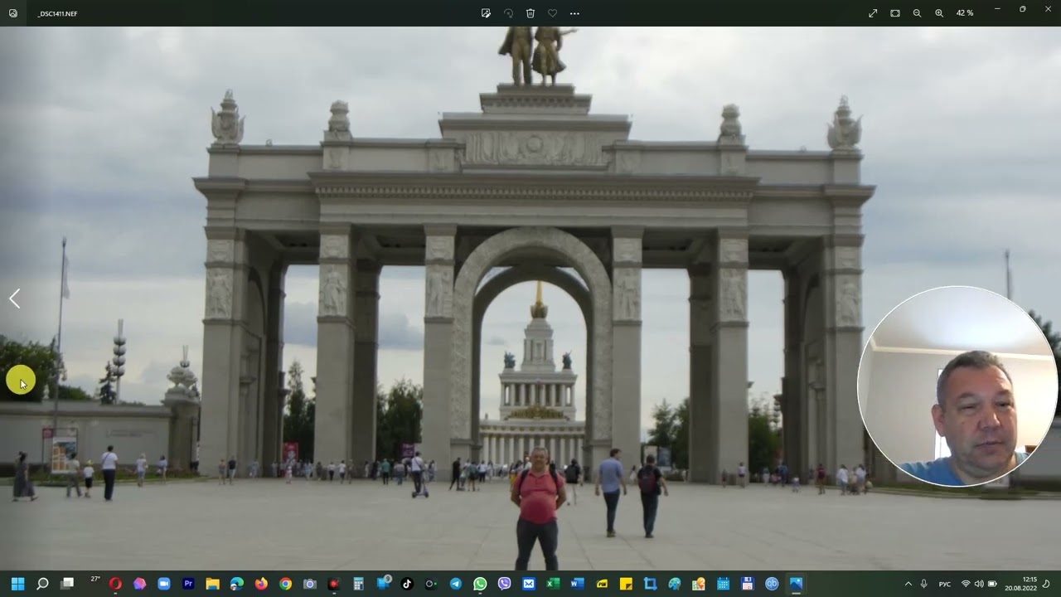Enter full screen with diagonal arrows icon
The image size is (1061, 597).
873,13
